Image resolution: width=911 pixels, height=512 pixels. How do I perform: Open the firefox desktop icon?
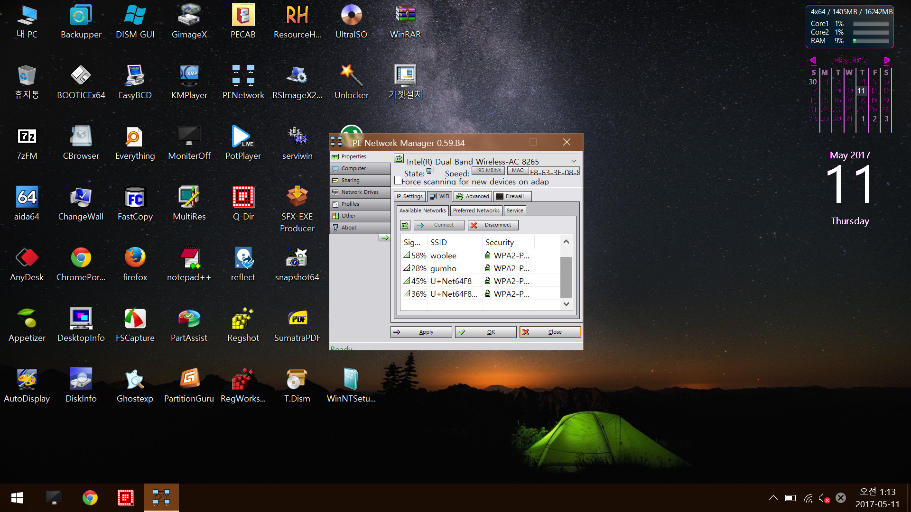(135, 265)
